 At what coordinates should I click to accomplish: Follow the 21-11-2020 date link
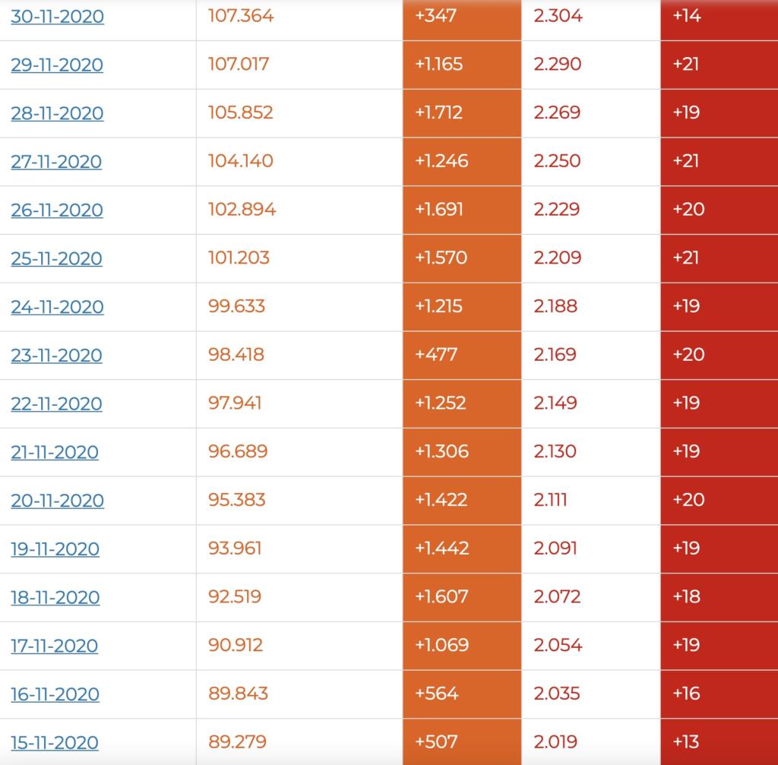pos(55,452)
